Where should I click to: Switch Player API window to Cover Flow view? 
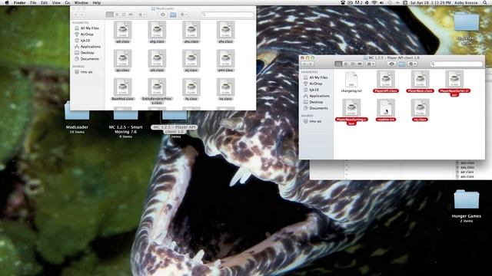pos(360,64)
